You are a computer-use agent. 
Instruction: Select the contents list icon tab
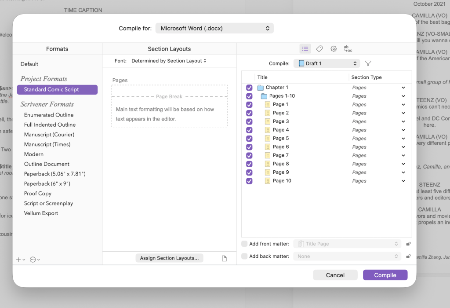click(x=305, y=49)
